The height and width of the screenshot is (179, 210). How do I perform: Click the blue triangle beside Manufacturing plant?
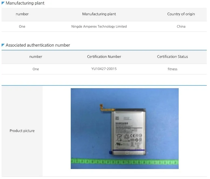coord(3,3)
